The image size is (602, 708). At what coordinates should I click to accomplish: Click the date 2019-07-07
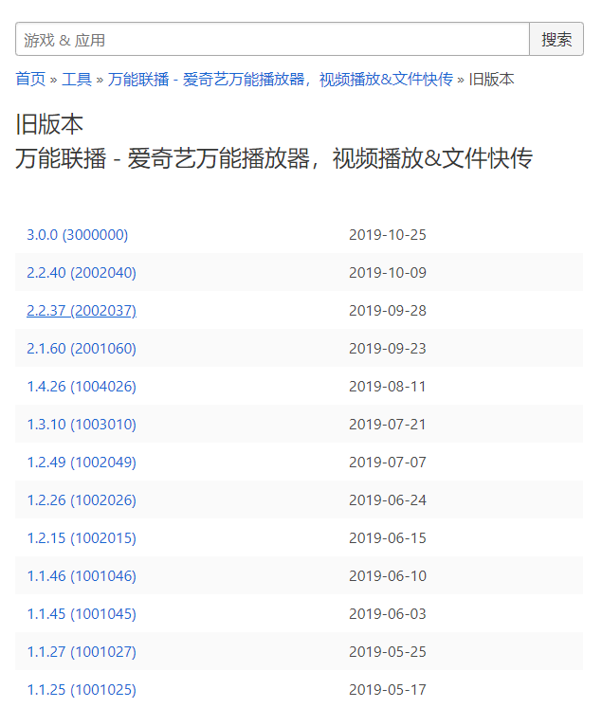coord(388,463)
